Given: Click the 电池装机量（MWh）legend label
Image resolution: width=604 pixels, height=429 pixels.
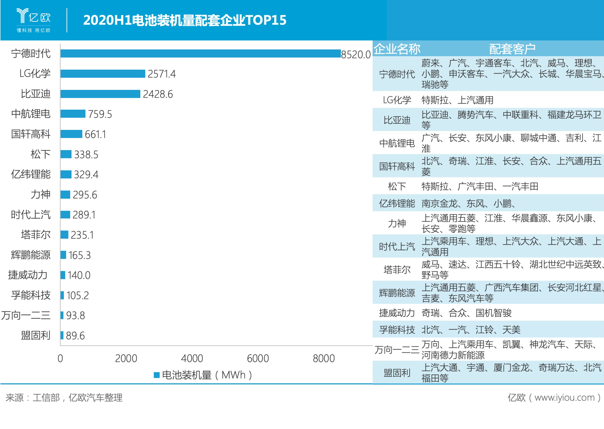Looking at the screenshot, I should click(x=207, y=375).
